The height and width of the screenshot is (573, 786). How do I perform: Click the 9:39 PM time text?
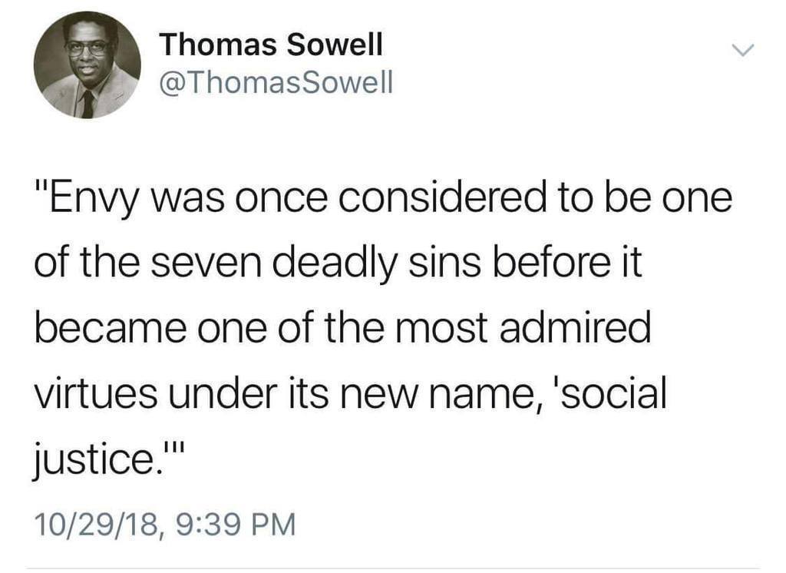click(236, 525)
